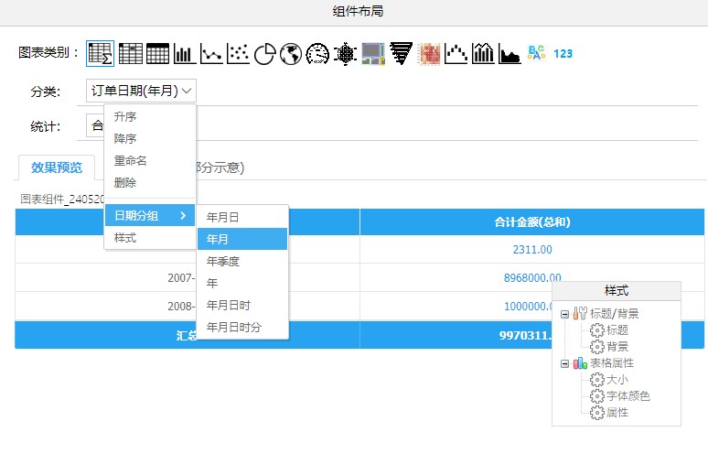Pick the word cloud chart icon
This screenshot has width=708, height=475.
pos(536,54)
